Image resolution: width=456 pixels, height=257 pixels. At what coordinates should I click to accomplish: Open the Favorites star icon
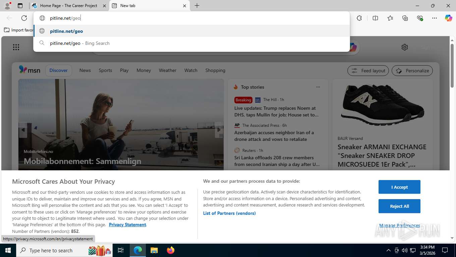point(390,18)
